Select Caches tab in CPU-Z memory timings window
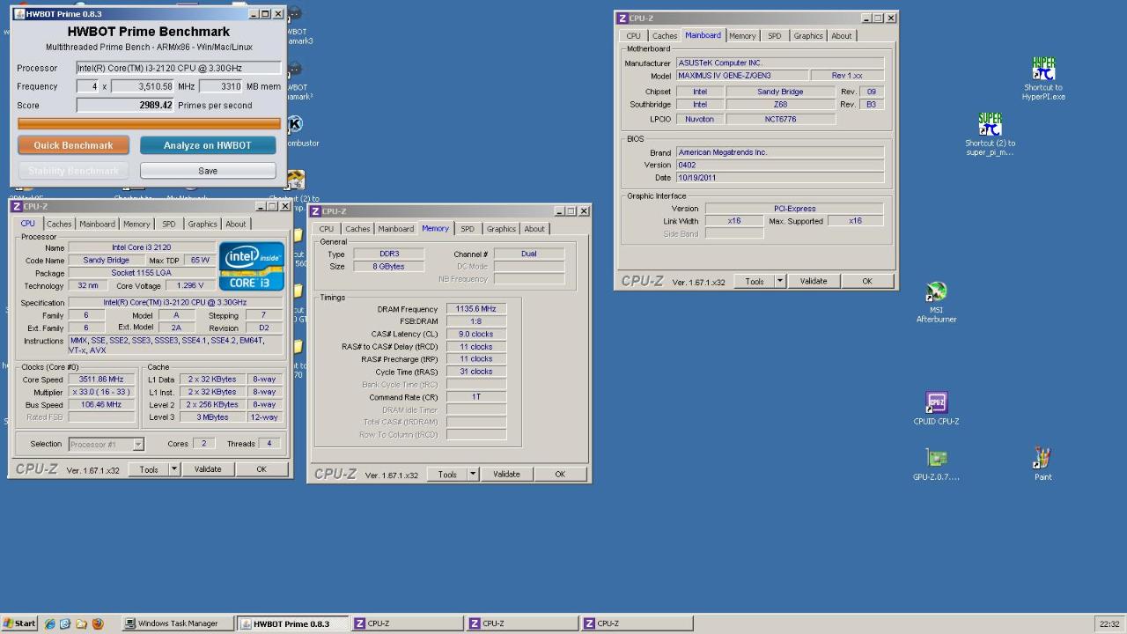 coord(357,229)
